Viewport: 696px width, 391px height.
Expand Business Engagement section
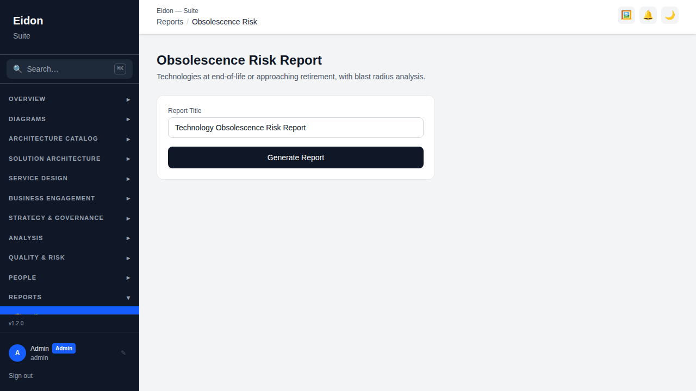click(x=70, y=198)
